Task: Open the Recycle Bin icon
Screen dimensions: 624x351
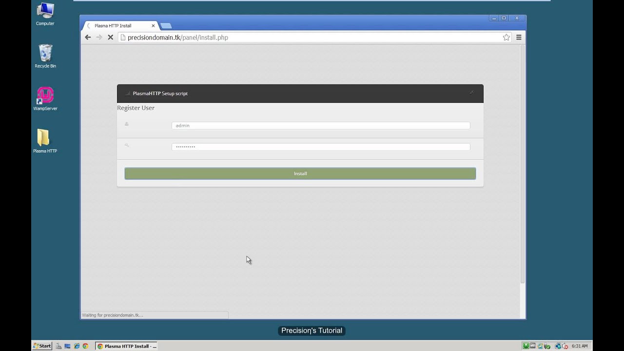Action: pos(45,56)
